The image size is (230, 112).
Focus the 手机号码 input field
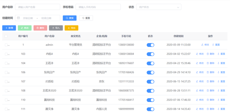[x=98, y=7]
